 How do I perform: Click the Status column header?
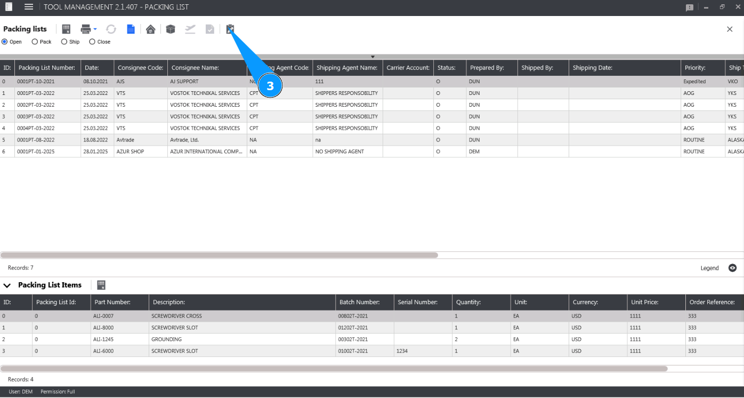[x=450, y=68]
